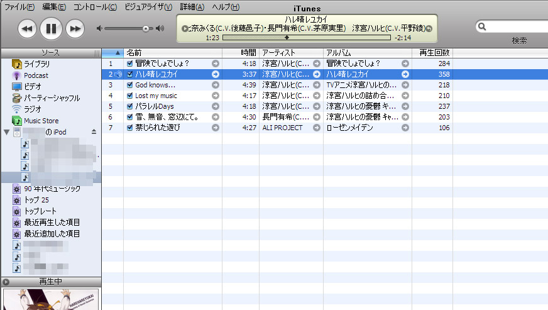Screen dimensions: 548x310
Task: Click arrow icon beside 禁じられた遊び name
Action: 216,128
